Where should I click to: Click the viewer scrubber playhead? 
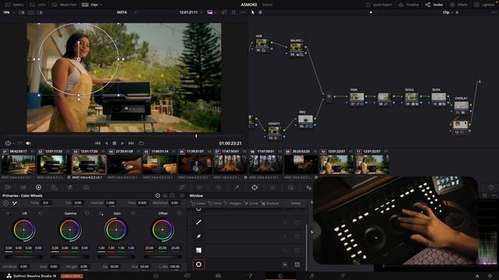196,136
